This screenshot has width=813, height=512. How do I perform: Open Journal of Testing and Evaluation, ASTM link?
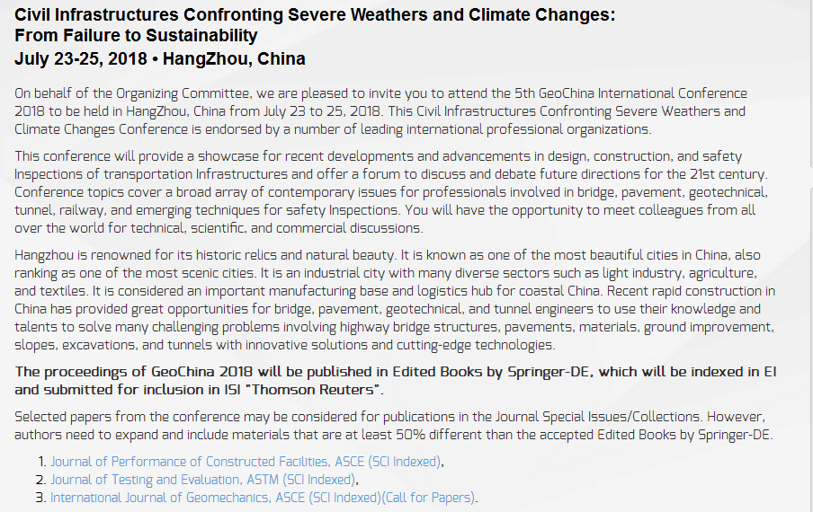203,480
